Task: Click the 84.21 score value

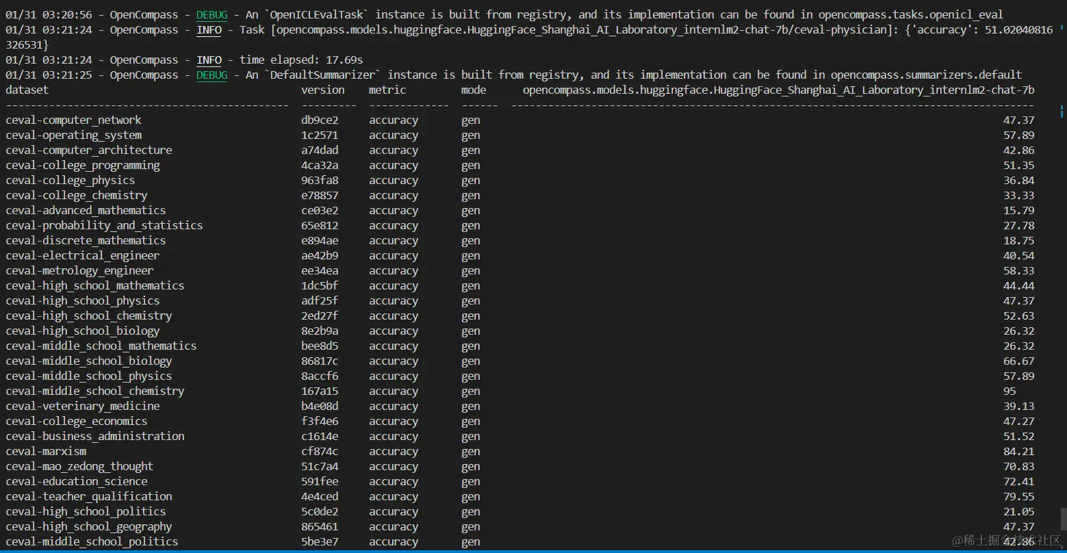Action: (x=1019, y=451)
